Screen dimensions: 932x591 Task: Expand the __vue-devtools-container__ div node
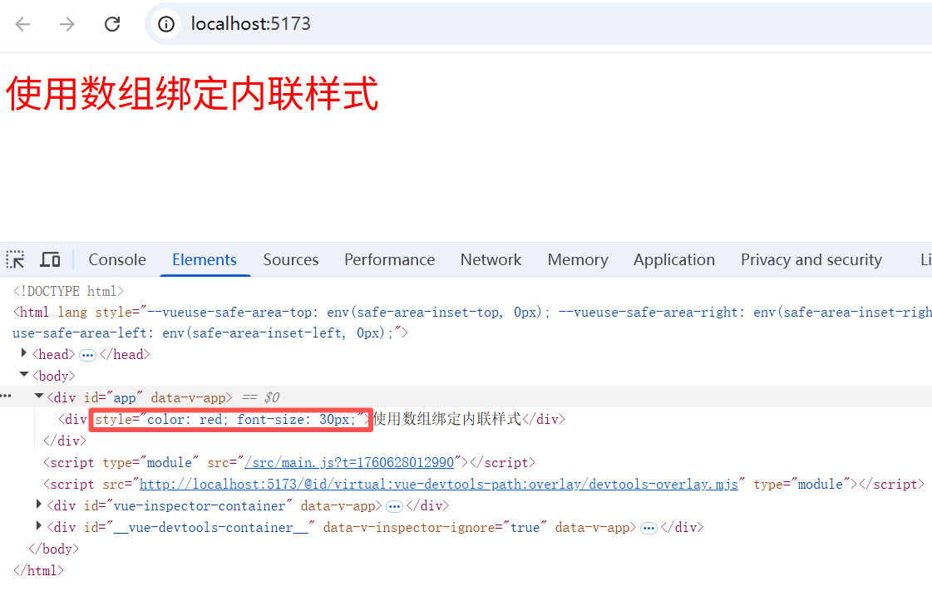point(39,526)
